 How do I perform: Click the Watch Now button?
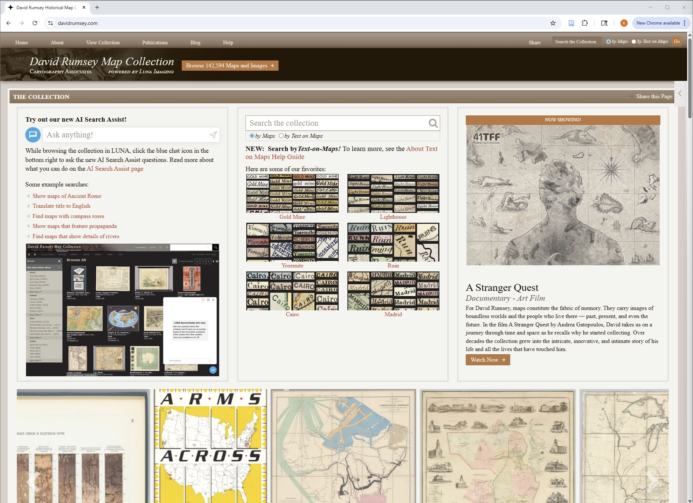[488, 360]
